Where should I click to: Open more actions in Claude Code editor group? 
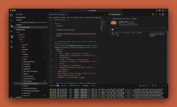[166, 14]
